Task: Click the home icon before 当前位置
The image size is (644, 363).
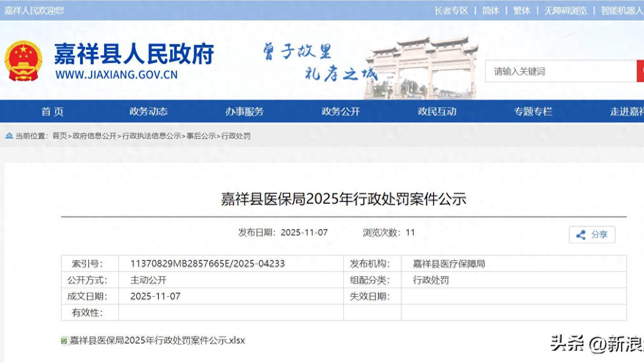Action: [9, 136]
